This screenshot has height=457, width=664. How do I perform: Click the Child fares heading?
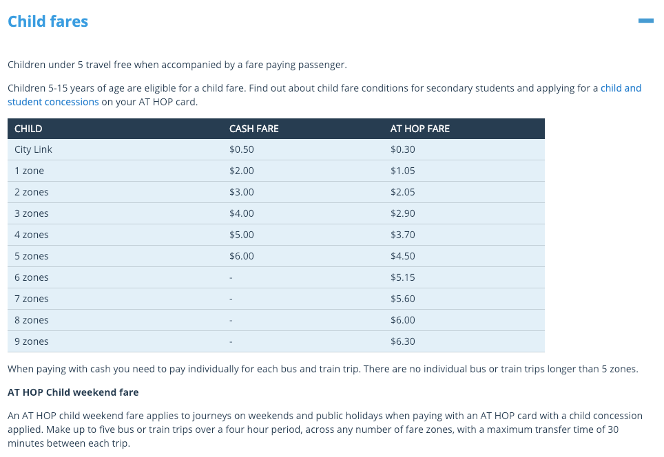pos(48,21)
